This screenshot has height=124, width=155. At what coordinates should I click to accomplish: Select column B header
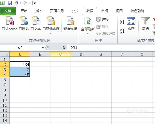coord(40,54)
